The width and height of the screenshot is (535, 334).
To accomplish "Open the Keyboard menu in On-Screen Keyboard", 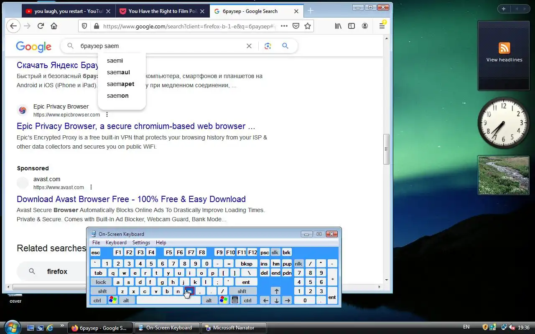I will pos(116,243).
